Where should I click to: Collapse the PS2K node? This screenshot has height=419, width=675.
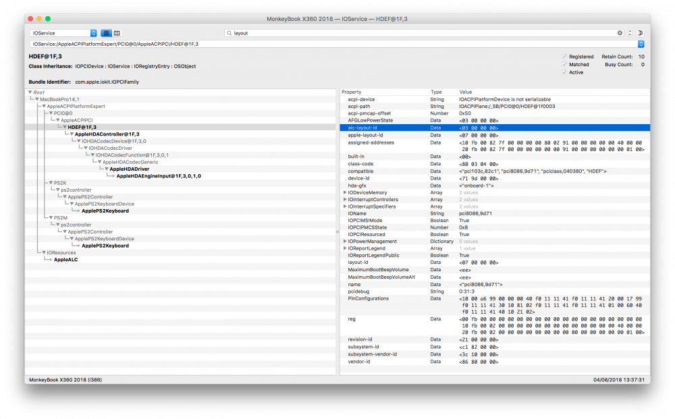[51, 183]
